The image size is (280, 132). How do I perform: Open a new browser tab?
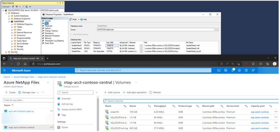click(x=48, y=58)
